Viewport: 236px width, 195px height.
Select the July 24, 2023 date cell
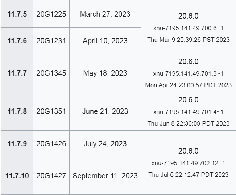(x=105, y=144)
